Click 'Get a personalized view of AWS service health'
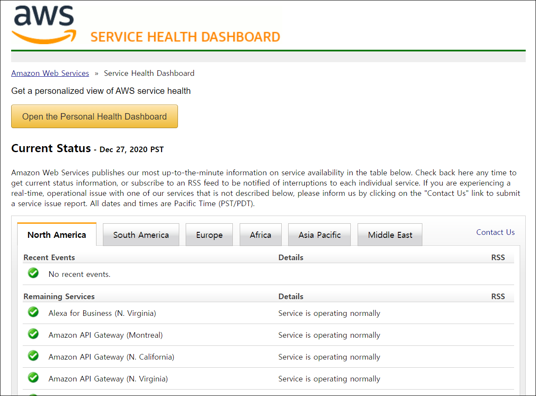536x396 pixels. [101, 91]
